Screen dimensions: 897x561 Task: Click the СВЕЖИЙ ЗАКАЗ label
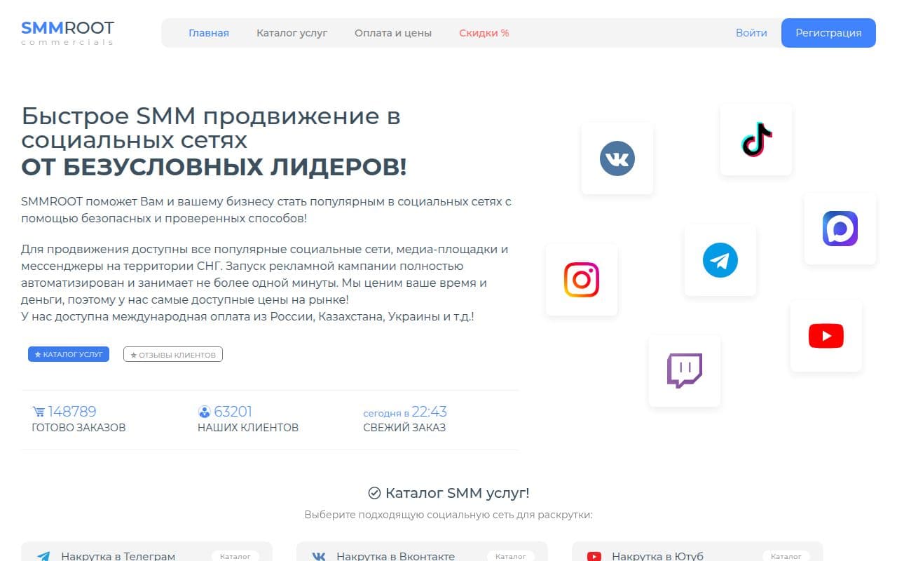pyautogui.click(x=404, y=428)
